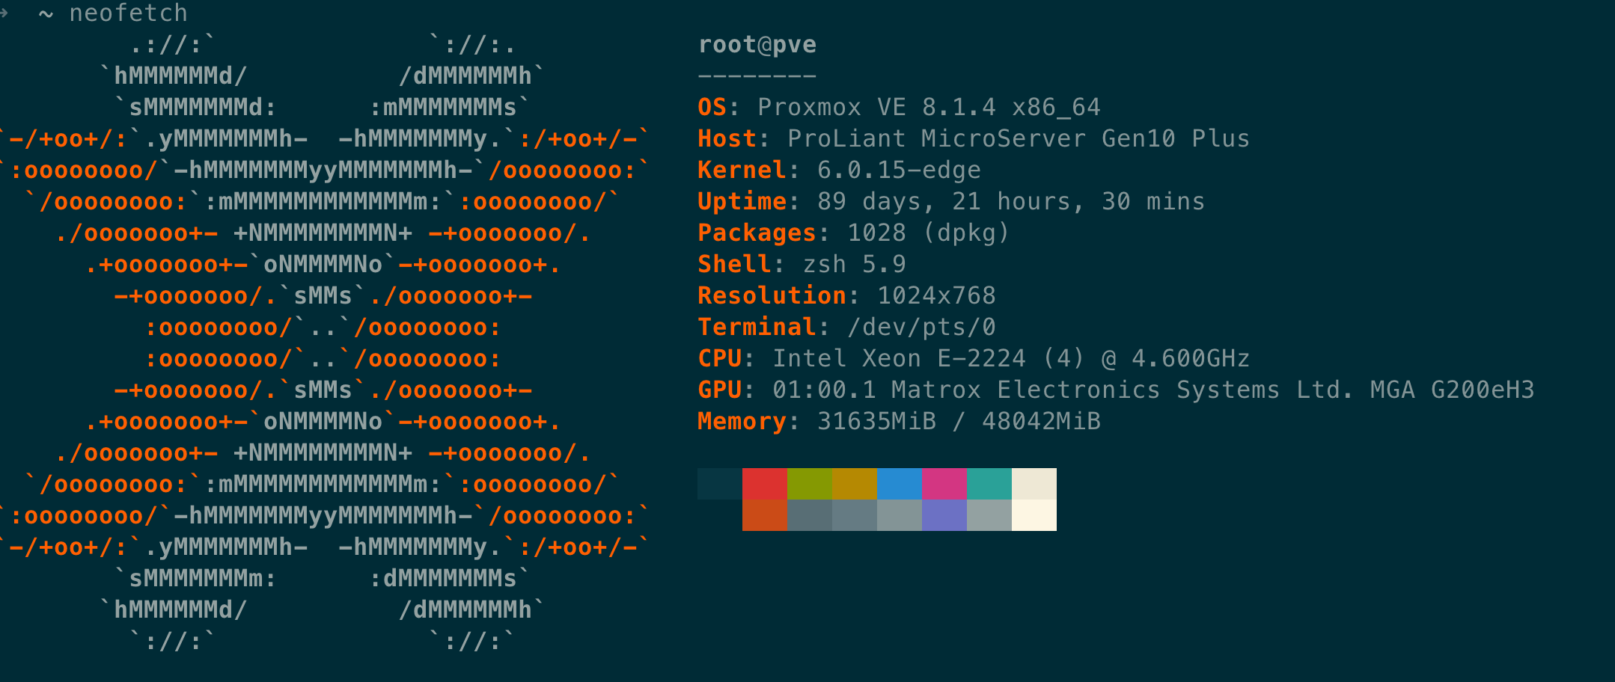This screenshot has height=682, width=1615.
Task: Click the '1024x768' value
Action: (x=936, y=296)
